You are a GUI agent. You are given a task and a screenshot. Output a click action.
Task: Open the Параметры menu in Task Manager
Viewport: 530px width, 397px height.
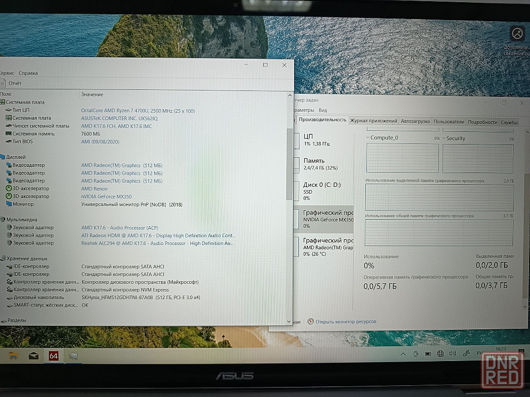[x=304, y=110]
